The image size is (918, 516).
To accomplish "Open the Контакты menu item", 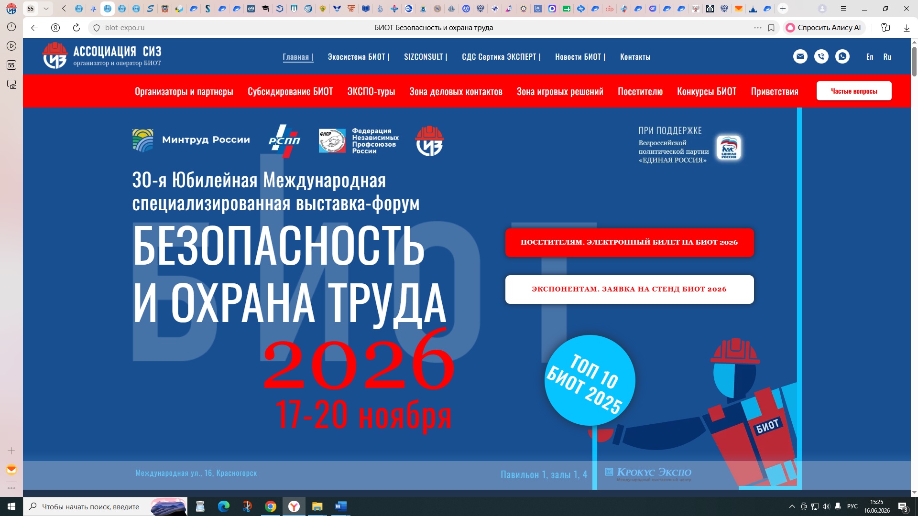I will pyautogui.click(x=635, y=57).
